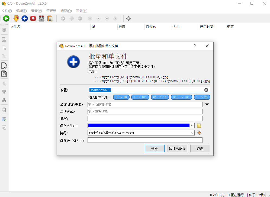Click the joystick-style toolbar icon

pyautogui.click(x=41, y=18)
